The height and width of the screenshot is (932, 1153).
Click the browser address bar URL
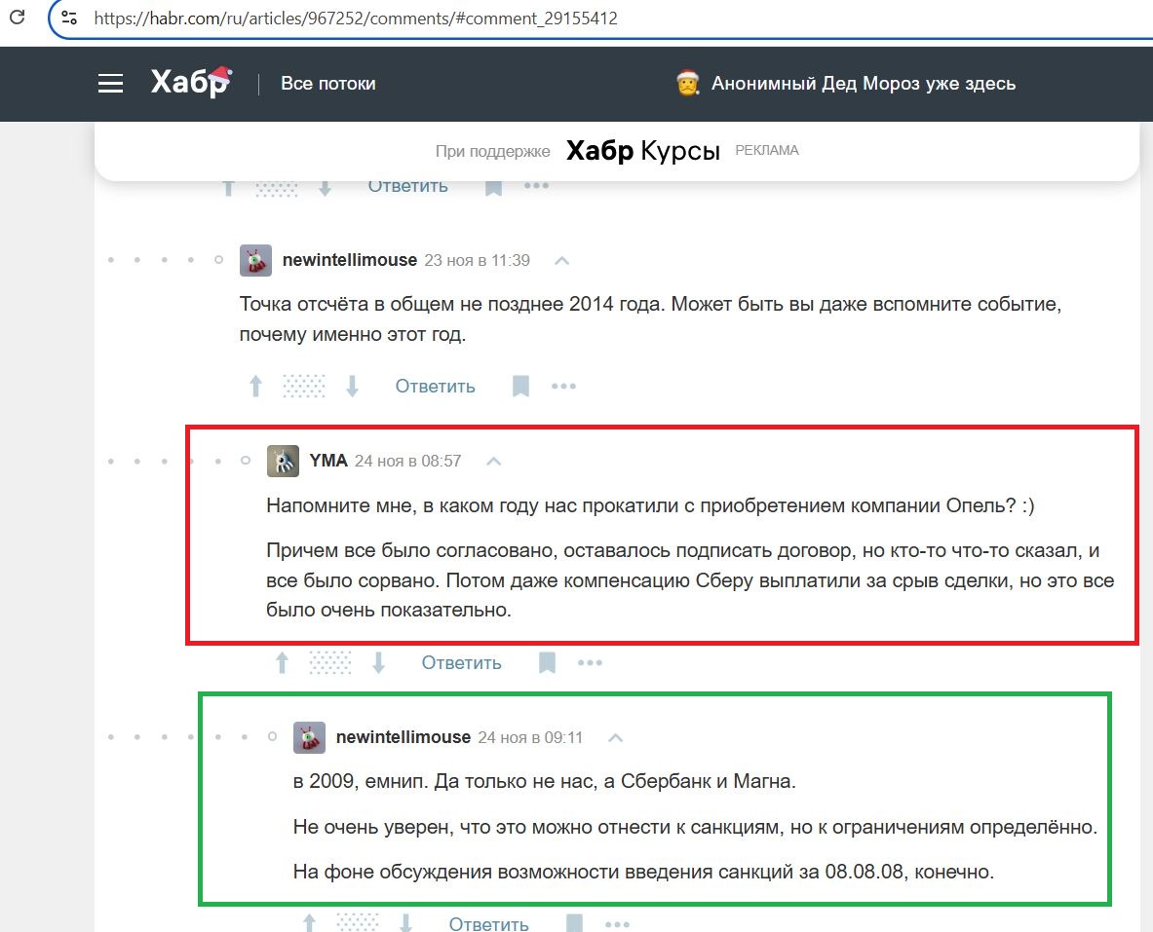356,19
